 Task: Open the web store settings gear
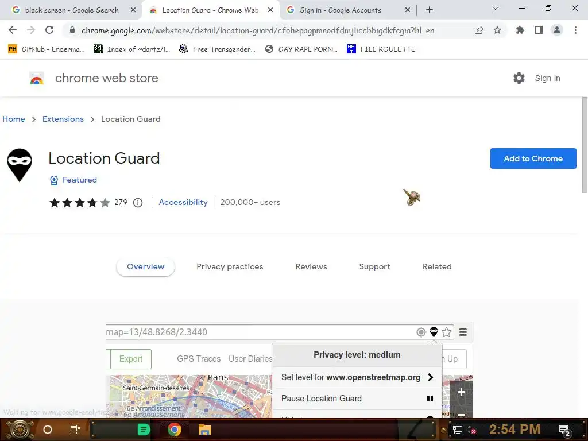pos(519,78)
